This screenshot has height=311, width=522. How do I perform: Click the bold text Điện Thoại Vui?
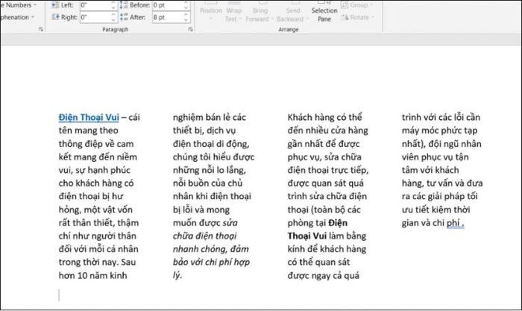tap(317, 230)
